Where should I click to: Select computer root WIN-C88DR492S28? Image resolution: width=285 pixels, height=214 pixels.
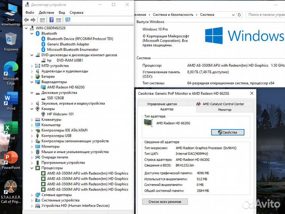(x=50, y=28)
